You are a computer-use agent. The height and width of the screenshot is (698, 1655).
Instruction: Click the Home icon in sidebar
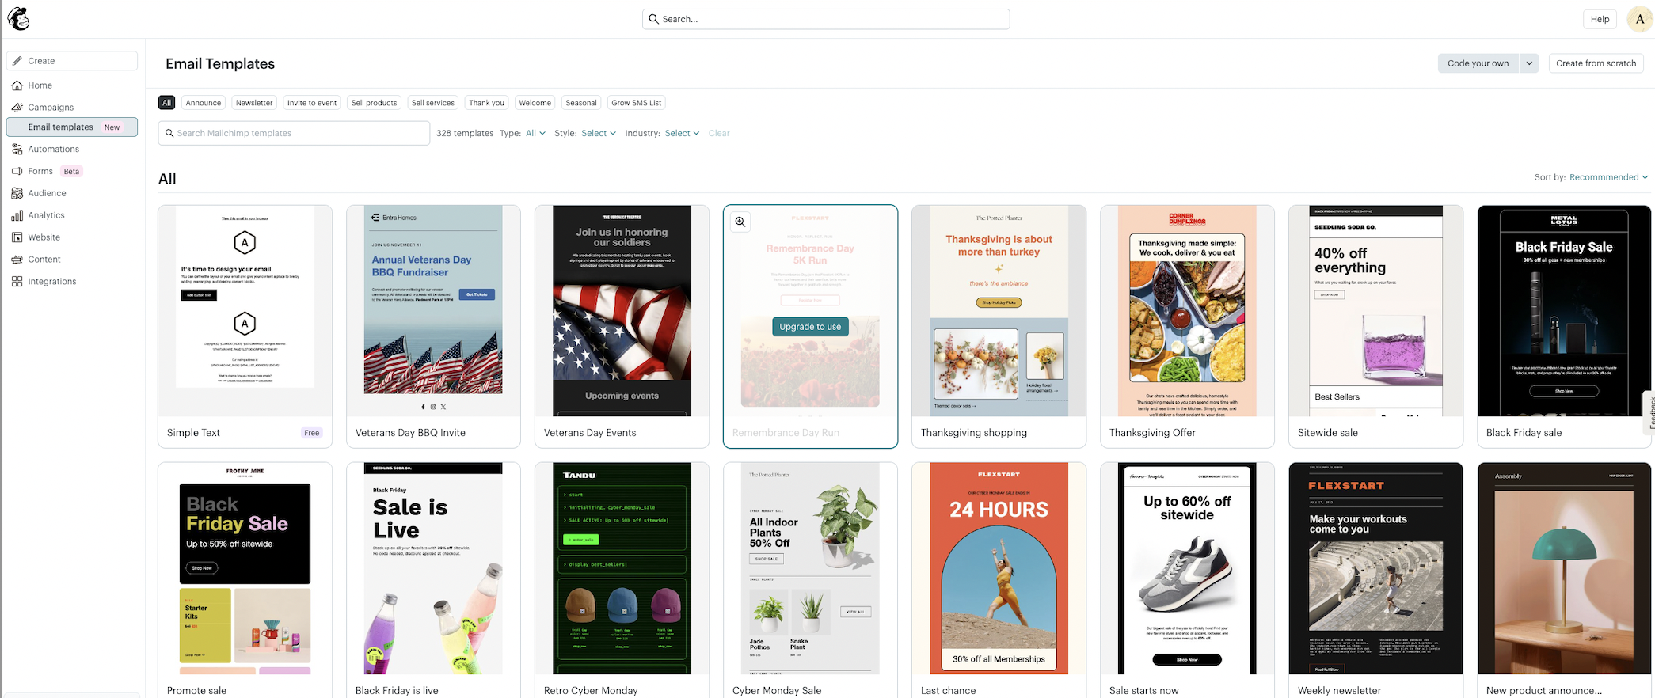(x=17, y=85)
